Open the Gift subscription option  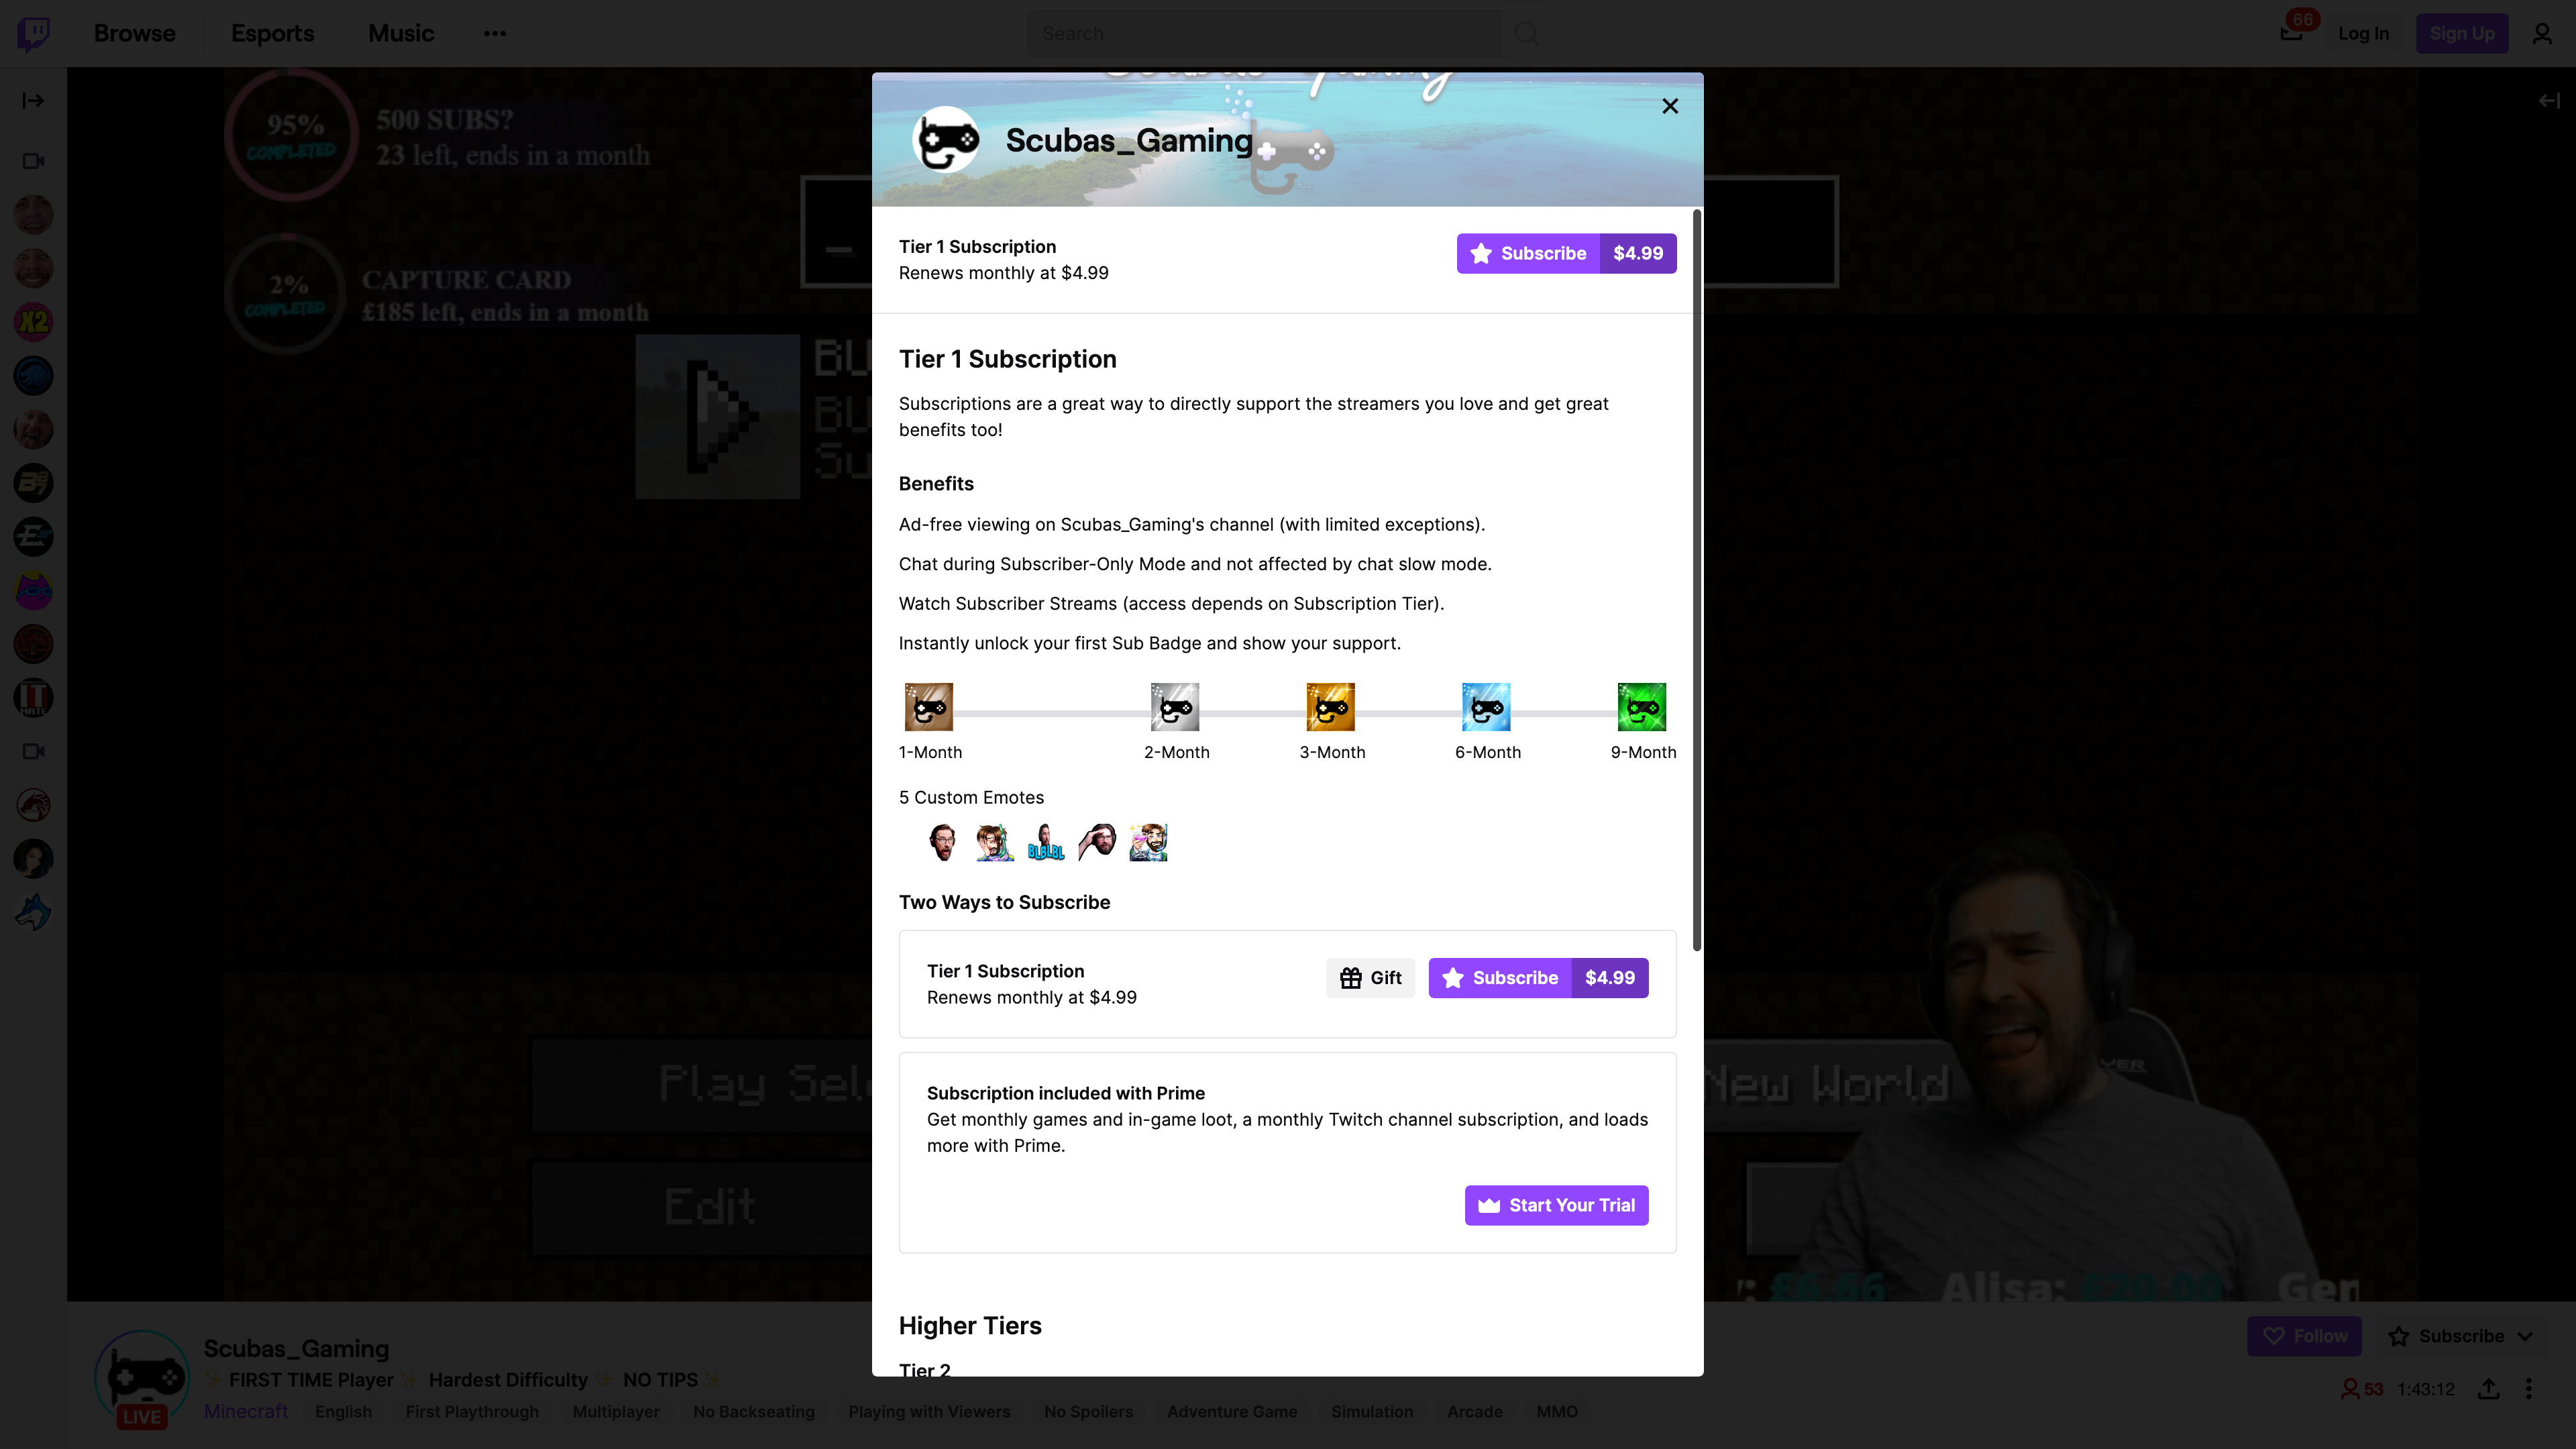(x=1370, y=977)
